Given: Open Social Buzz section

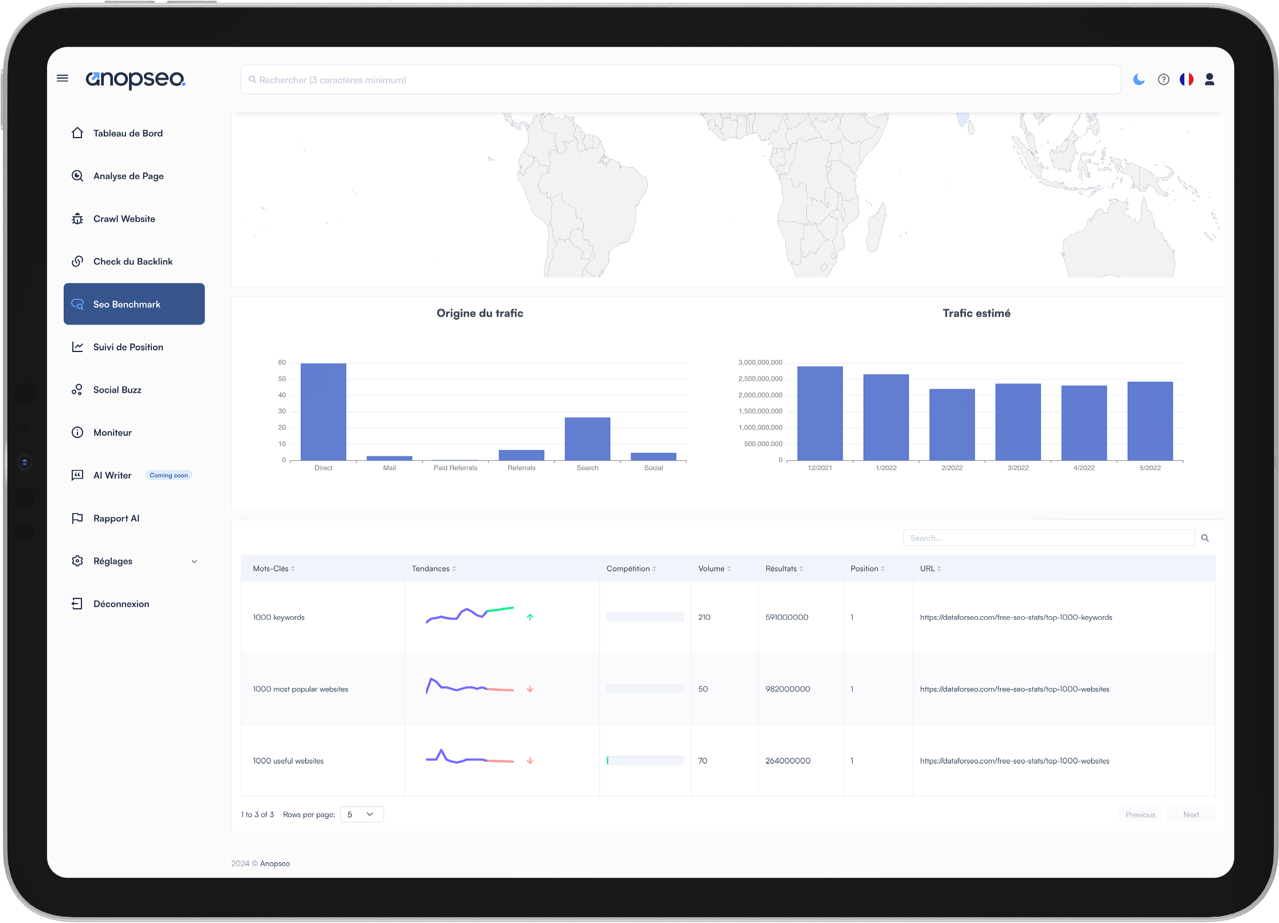Looking at the screenshot, I should point(116,389).
